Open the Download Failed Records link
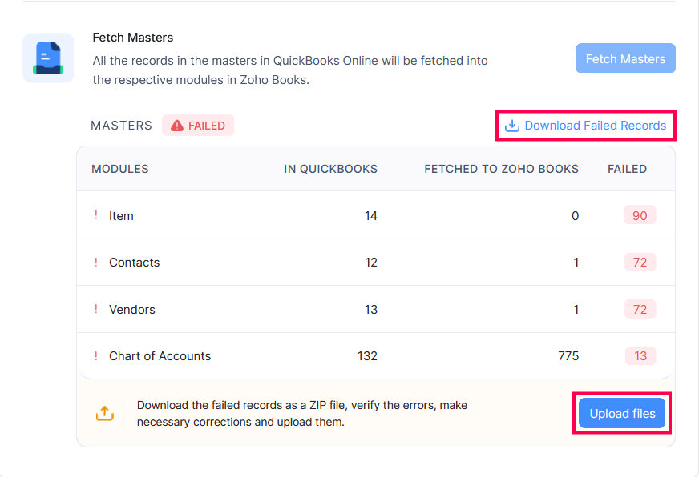 coord(595,126)
